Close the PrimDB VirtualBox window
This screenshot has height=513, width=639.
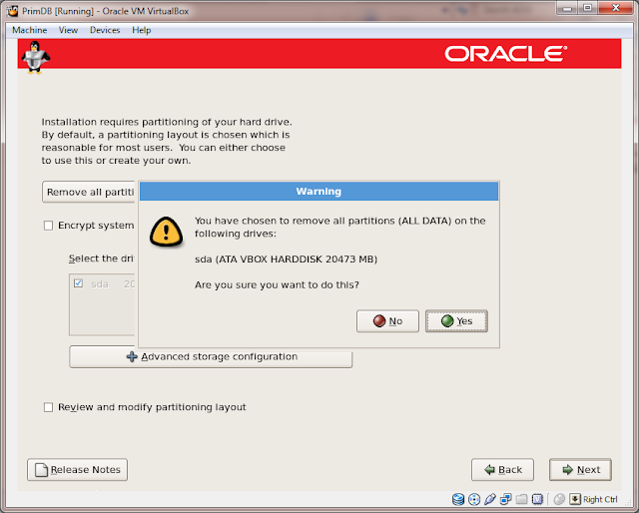click(616, 8)
